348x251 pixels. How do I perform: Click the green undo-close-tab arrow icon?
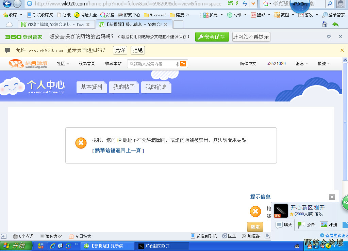coord(335,24)
